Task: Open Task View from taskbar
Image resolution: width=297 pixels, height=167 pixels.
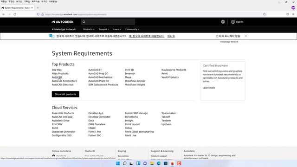Action: click(x=131, y=163)
